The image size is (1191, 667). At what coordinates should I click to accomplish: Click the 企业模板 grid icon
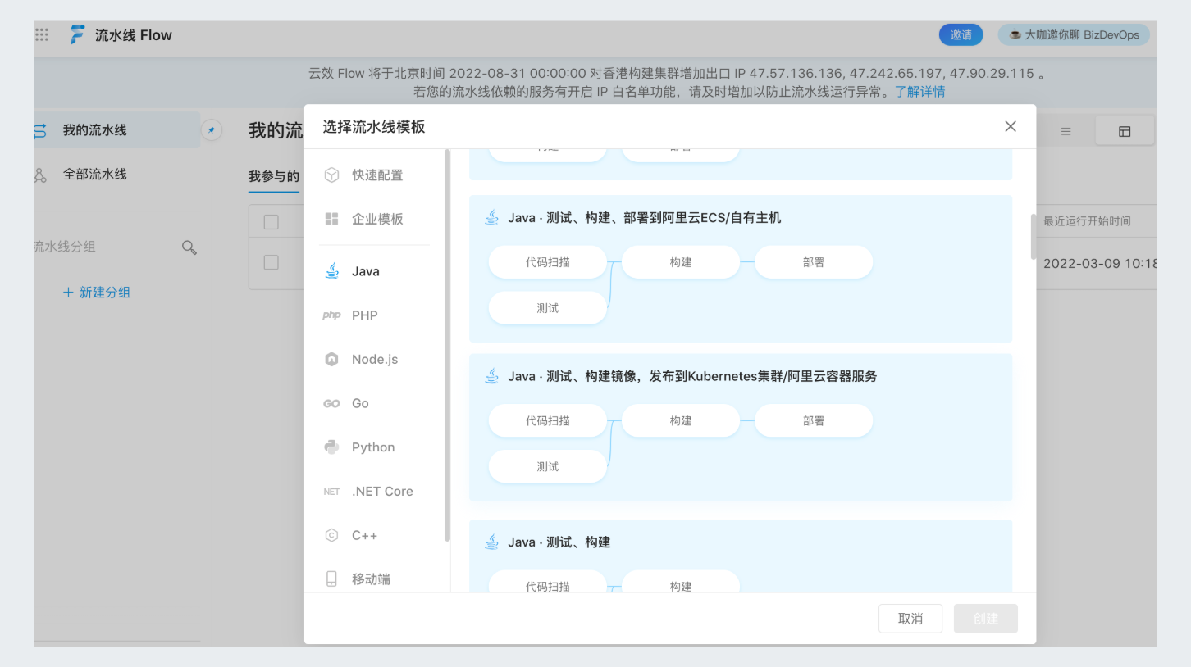point(331,219)
